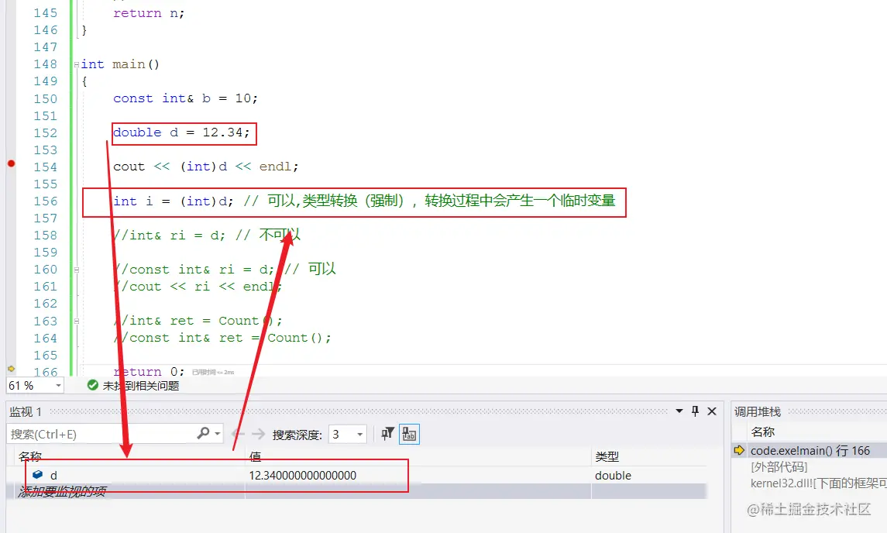Click the green check icon beside 未找到相关问题

[x=93, y=385]
